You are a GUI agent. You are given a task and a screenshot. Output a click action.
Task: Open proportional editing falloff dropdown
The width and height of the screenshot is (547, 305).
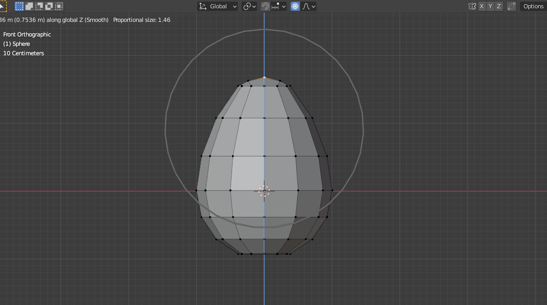(309, 6)
